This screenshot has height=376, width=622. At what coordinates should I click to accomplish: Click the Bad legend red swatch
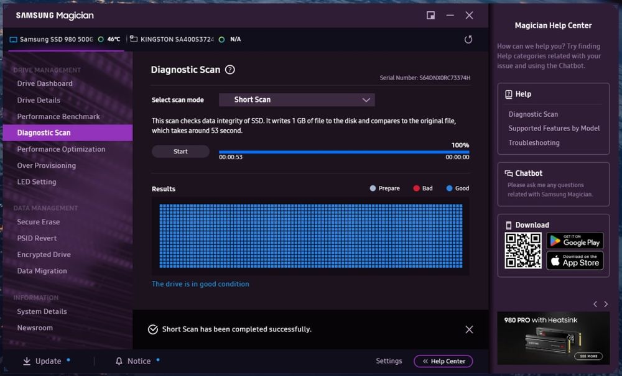pyautogui.click(x=416, y=188)
